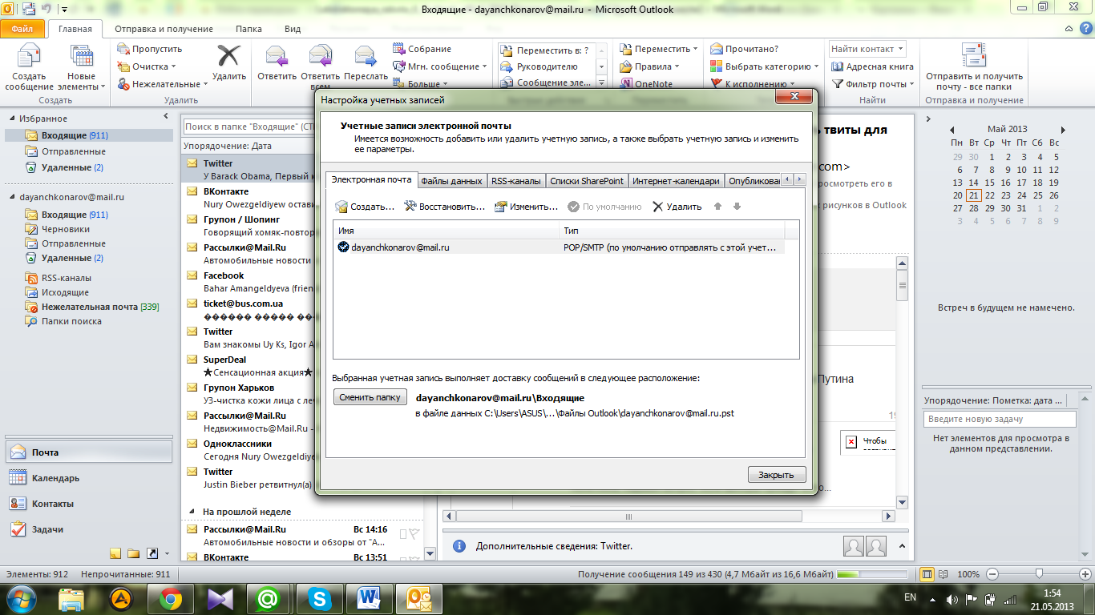Open Фильтр почты dropdown
The image size is (1095, 615).
[x=873, y=83]
